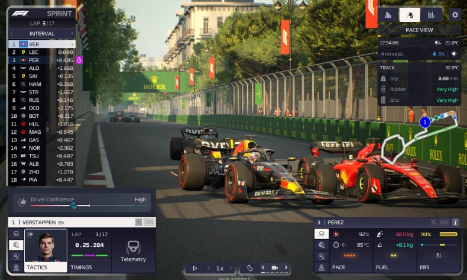Show previous timing column left of INTERVAL
This screenshot has width=467, height=280.
pyautogui.click(x=12, y=34)
